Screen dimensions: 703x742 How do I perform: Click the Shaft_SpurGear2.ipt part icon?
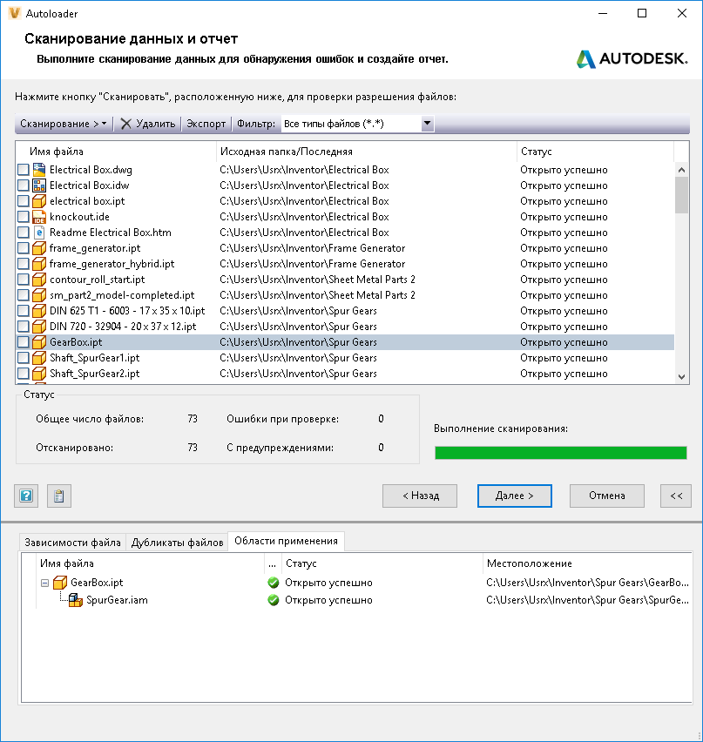tap(39, 373)
